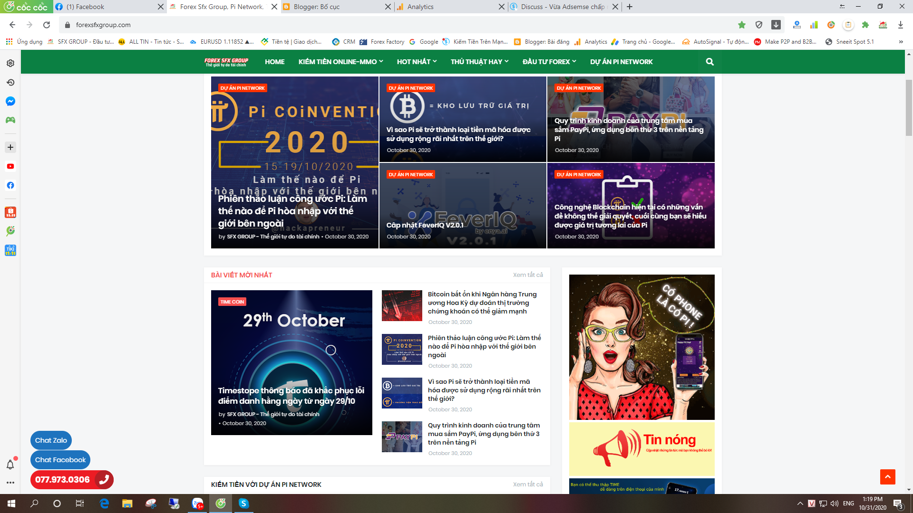Click the website search magnifier icon
This screenshot has width=913, height=513.
(709, 62)
